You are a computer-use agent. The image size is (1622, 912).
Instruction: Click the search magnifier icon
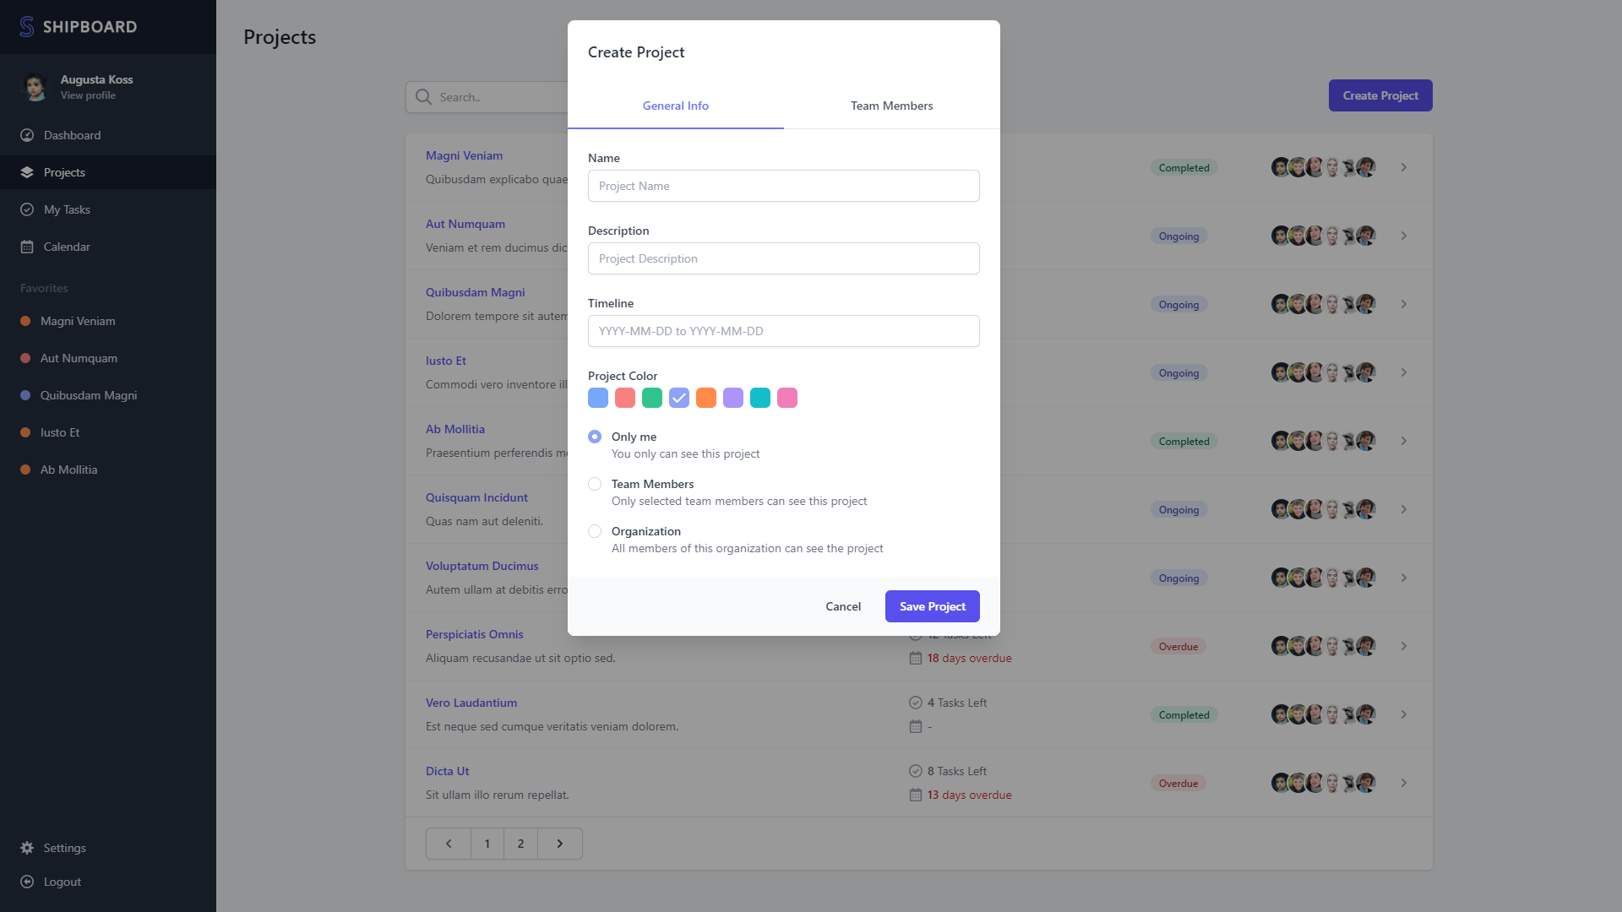pos(423,97)
